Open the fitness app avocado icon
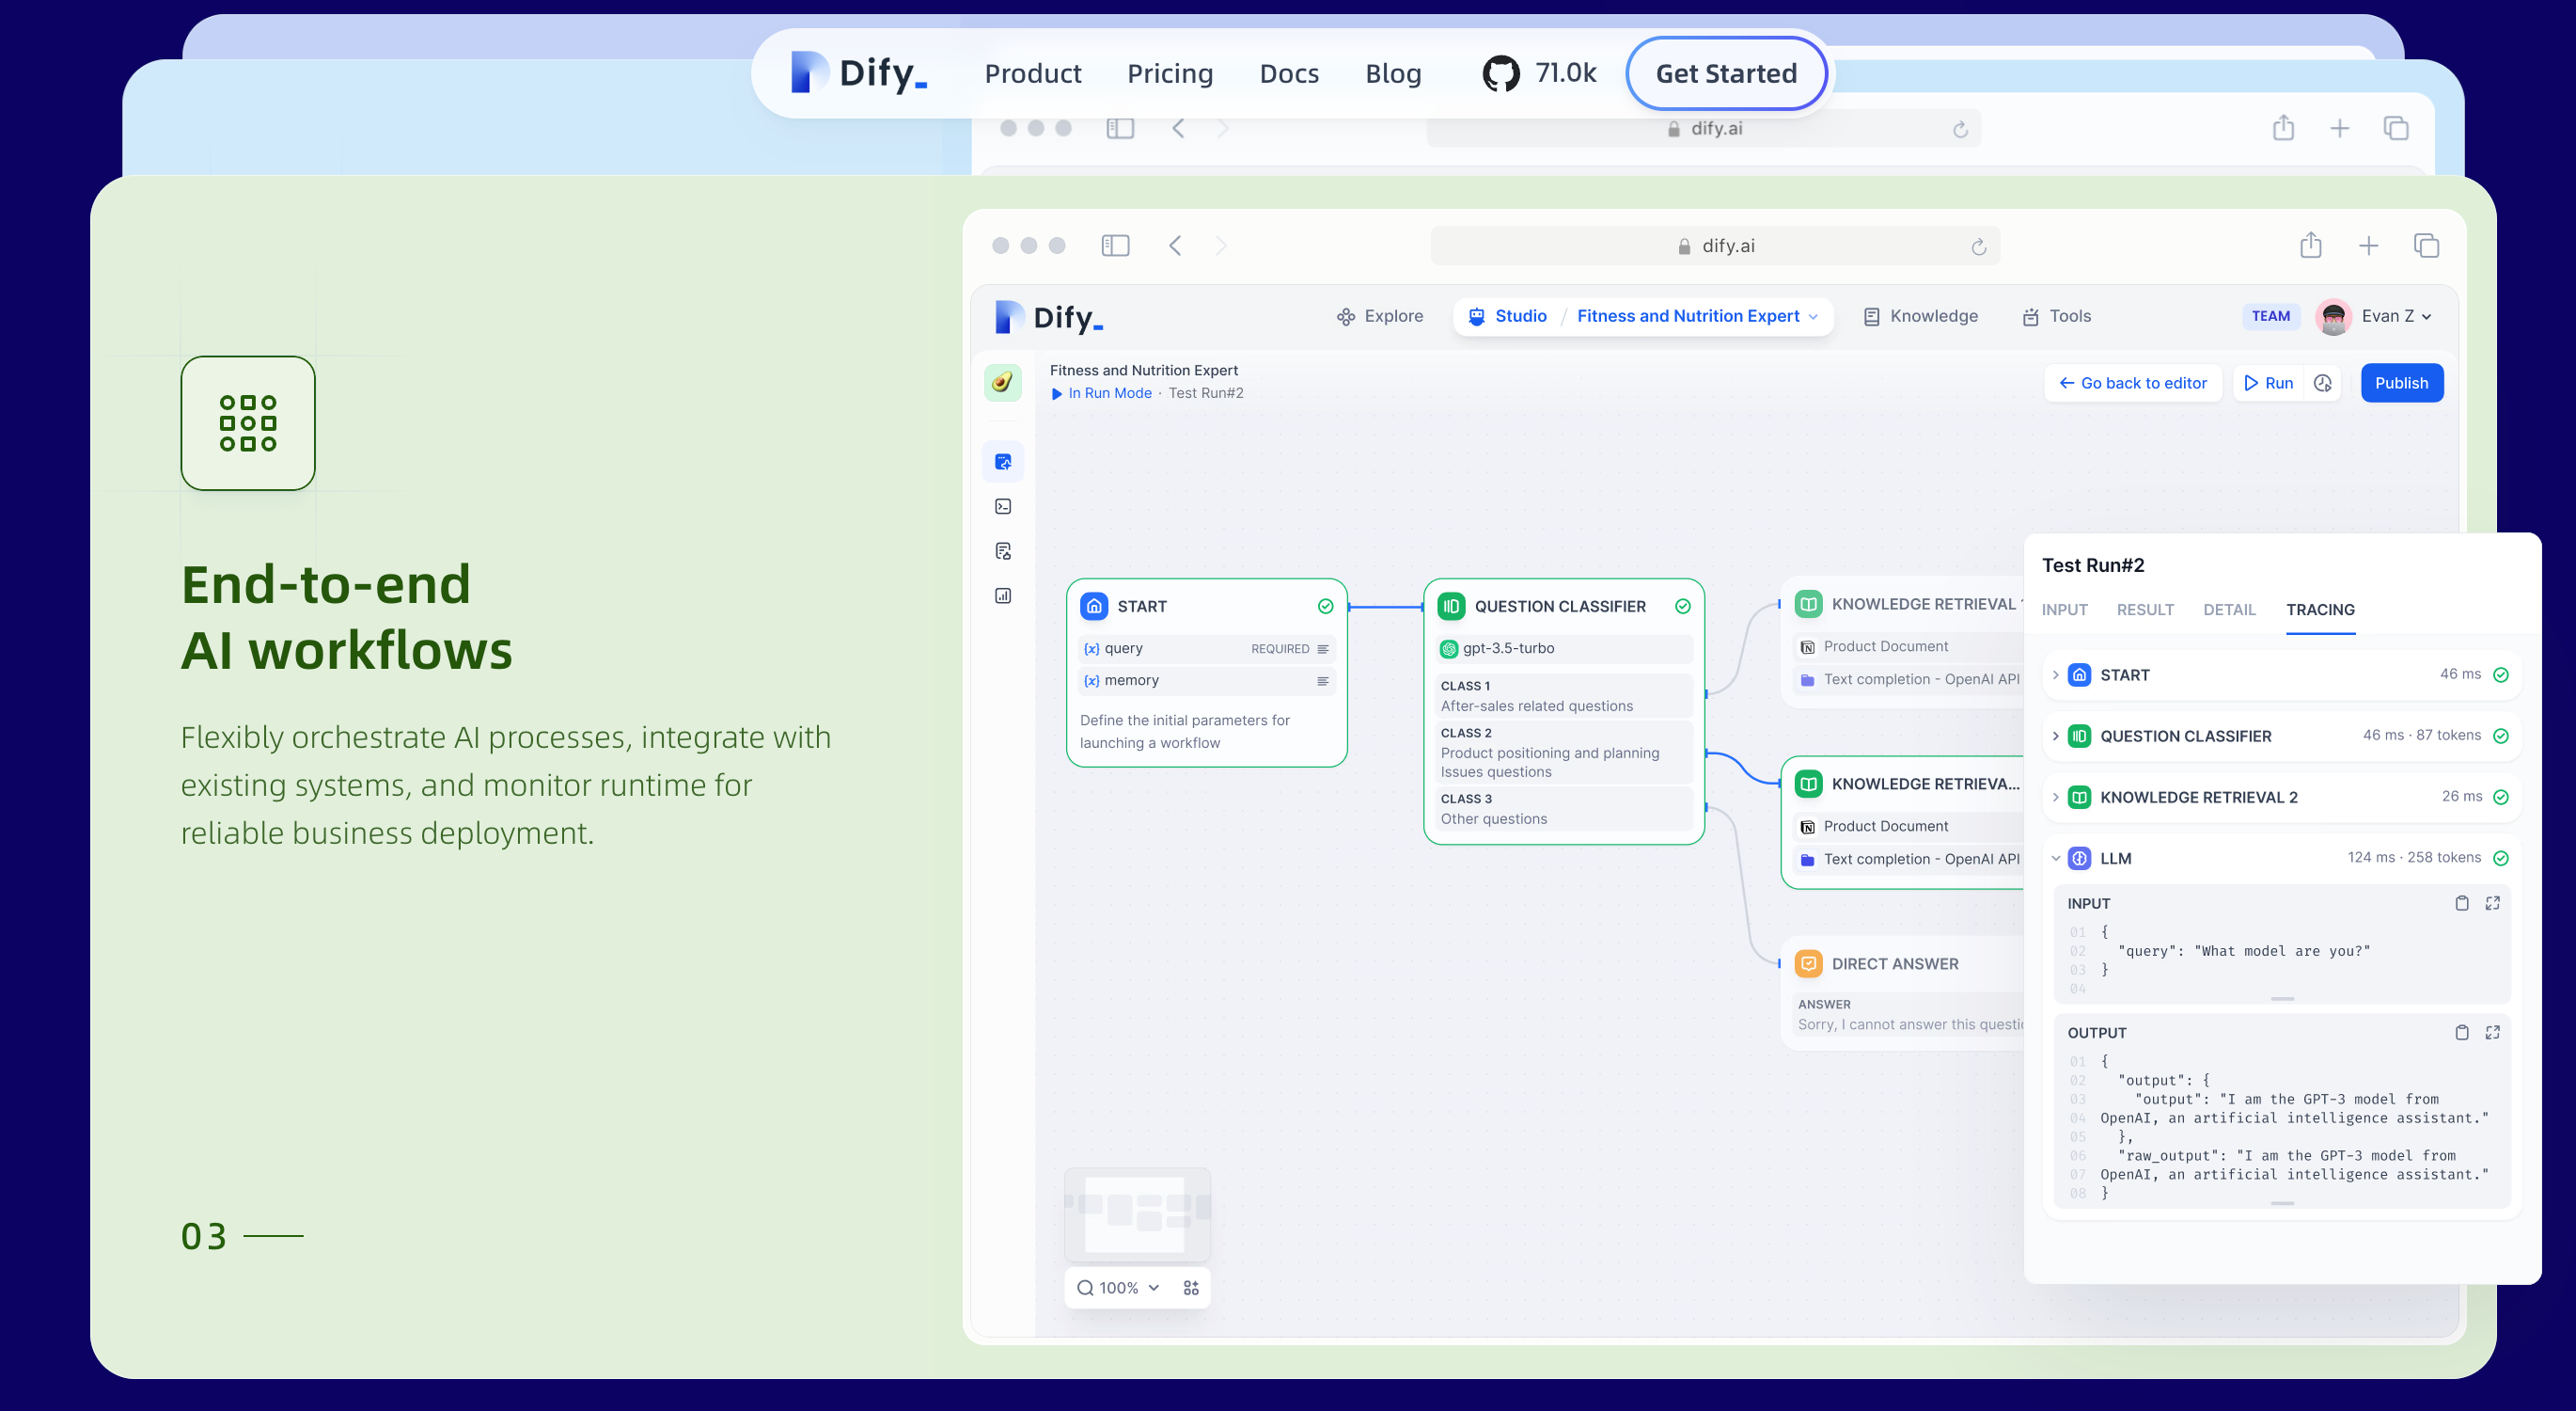Image resolution: width=2576 pixels, height=1411 pixels. (1003, 382)
